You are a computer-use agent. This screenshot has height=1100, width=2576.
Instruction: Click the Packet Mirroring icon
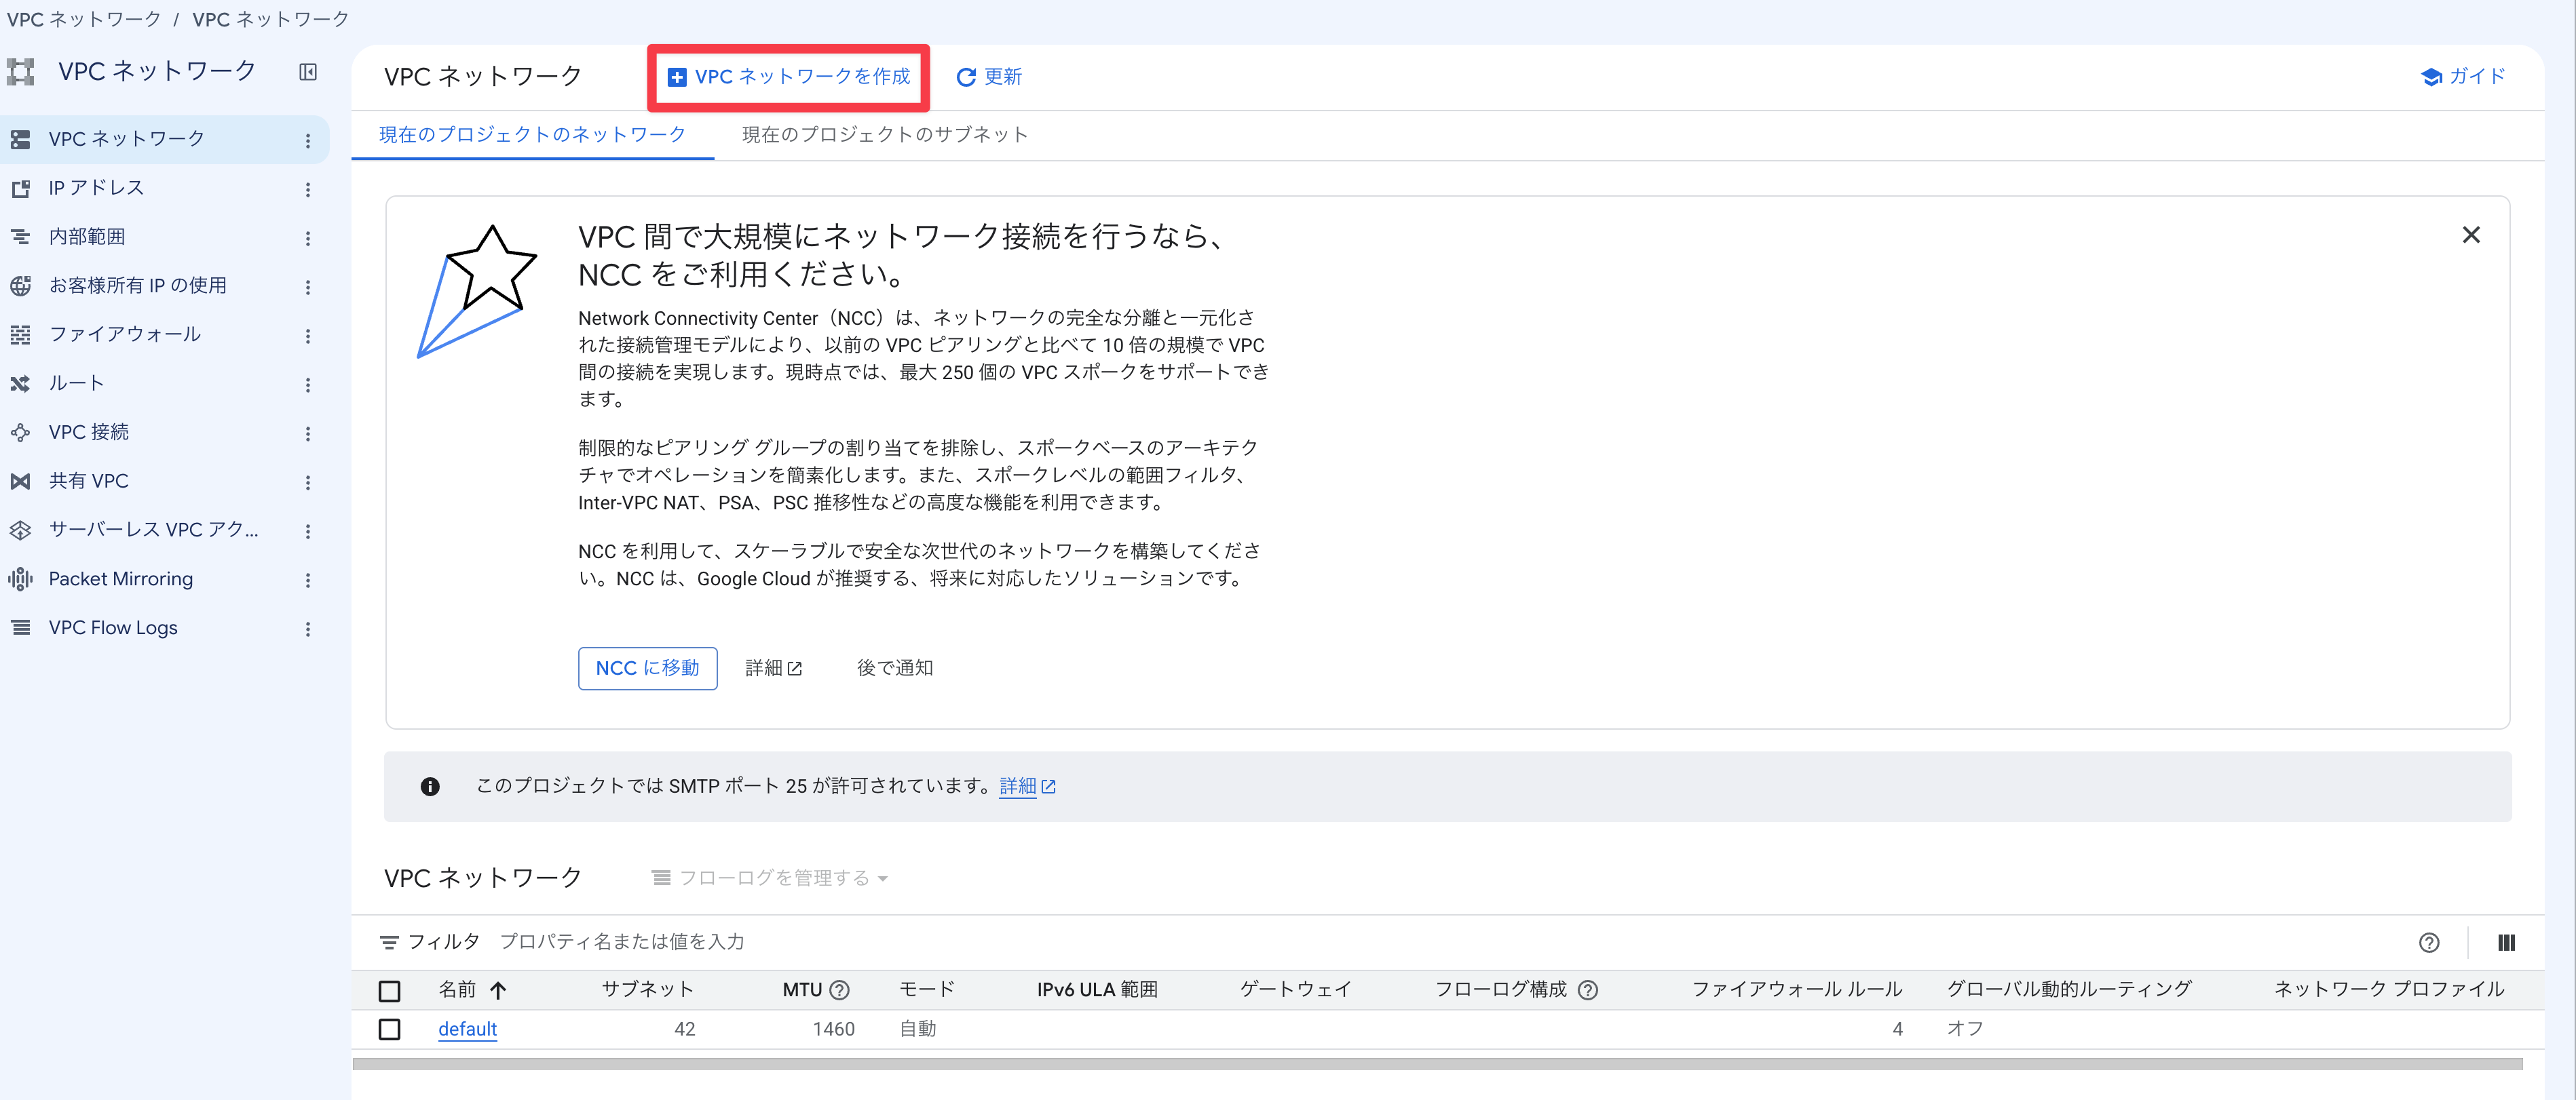point(20,579)
